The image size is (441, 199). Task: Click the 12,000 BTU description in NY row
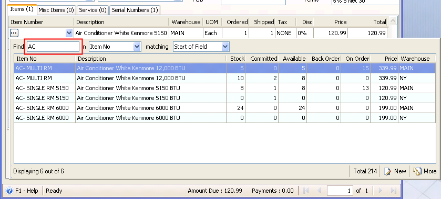[x=131, y=78]
